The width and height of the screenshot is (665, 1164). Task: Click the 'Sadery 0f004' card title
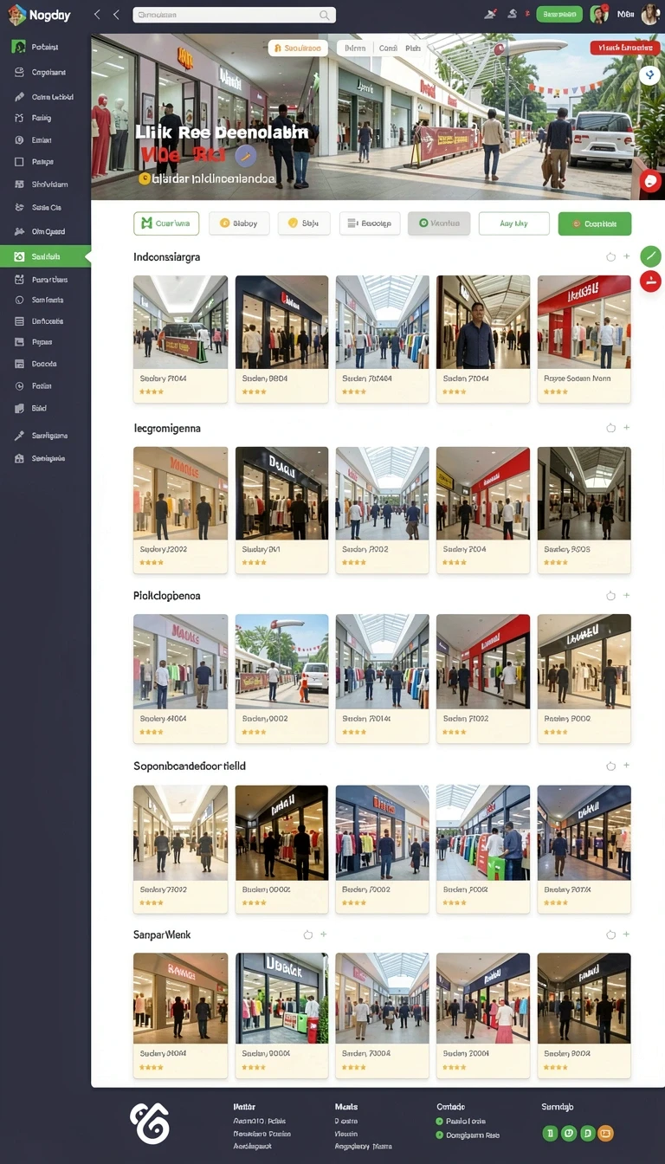(164, 1054)
